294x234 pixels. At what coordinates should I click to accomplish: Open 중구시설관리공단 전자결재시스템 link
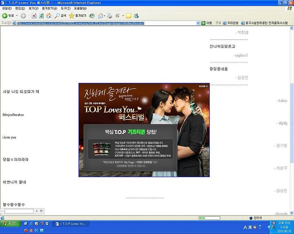click(264, 23)
